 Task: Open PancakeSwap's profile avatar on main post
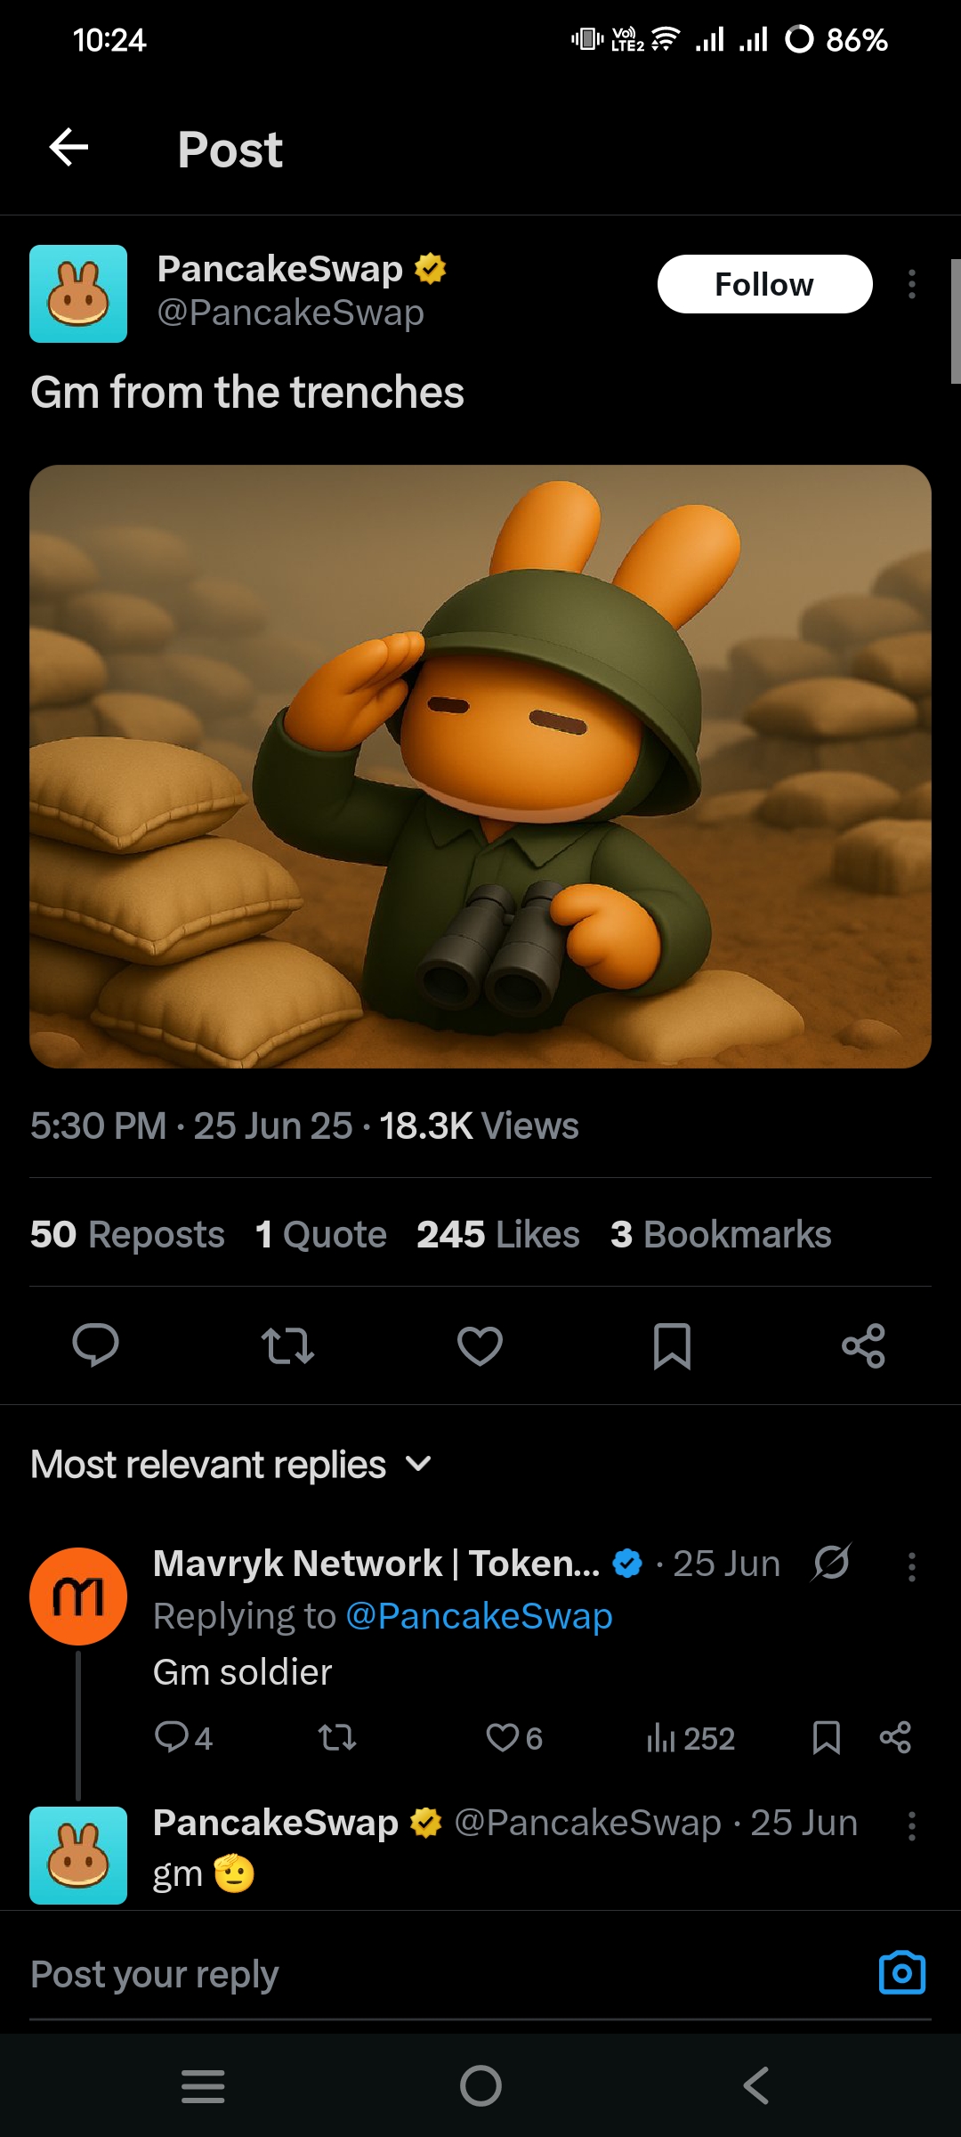(x=78, y=294)
